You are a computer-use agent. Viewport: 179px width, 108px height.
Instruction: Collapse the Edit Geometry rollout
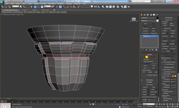169,18
